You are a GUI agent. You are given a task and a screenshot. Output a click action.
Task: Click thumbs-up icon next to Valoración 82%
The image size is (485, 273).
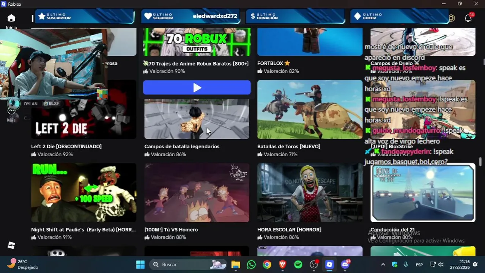(x=260, y=71)
